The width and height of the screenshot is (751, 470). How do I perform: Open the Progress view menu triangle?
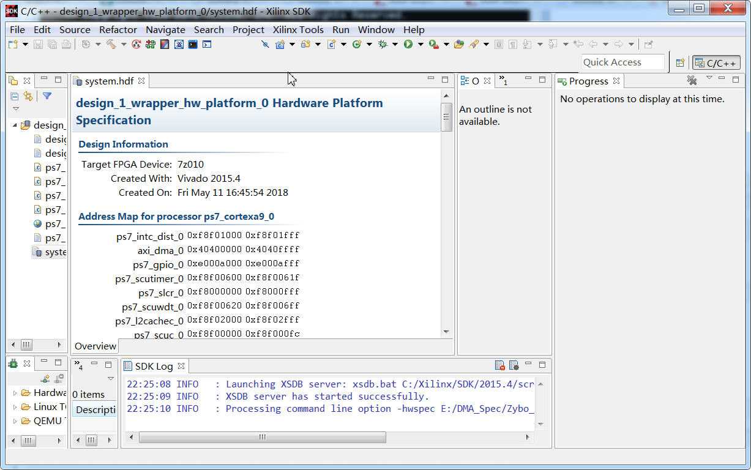coord(709,78)
